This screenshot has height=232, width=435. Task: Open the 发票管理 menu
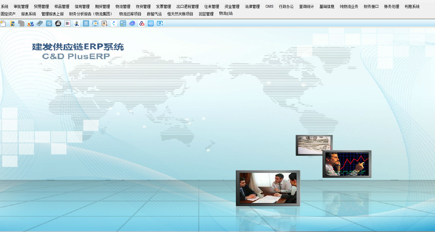tap(164, 7)
